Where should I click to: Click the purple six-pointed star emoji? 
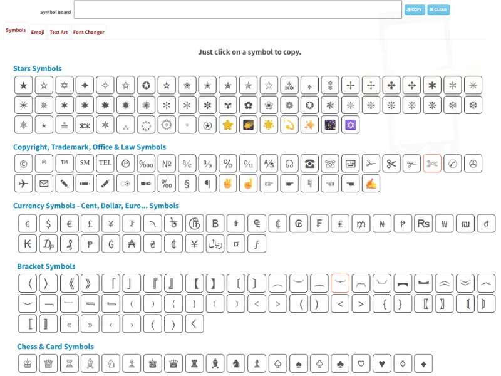click(x=350, y=125)
